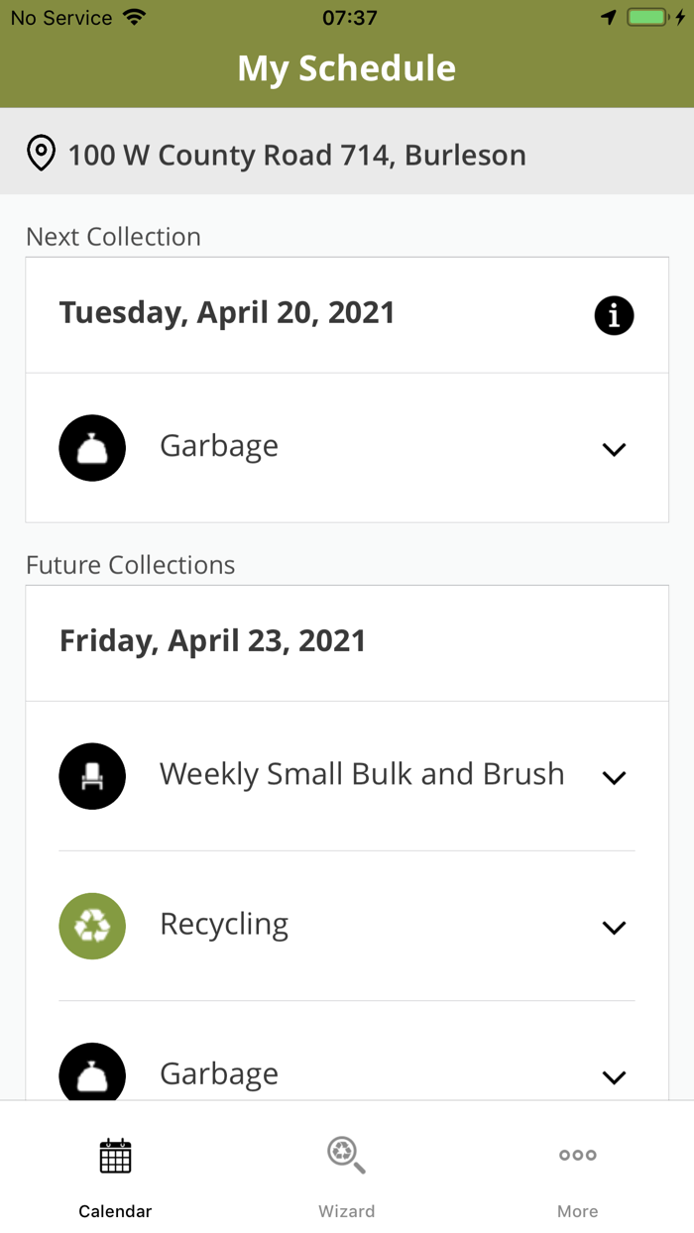694x1233 pixels.
Task: Tap the More ellipsis icon in the bottom bar
Action: coord(577,1155)
